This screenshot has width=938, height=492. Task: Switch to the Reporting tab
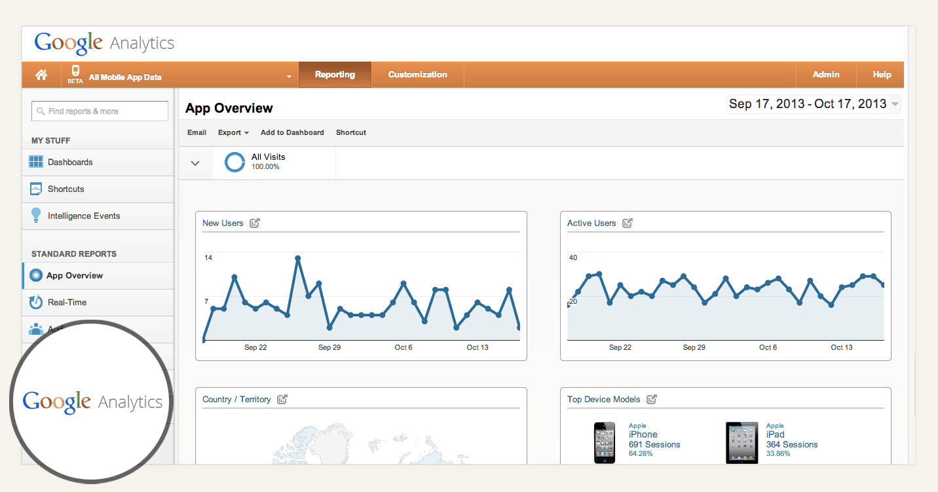coord(335,75)
